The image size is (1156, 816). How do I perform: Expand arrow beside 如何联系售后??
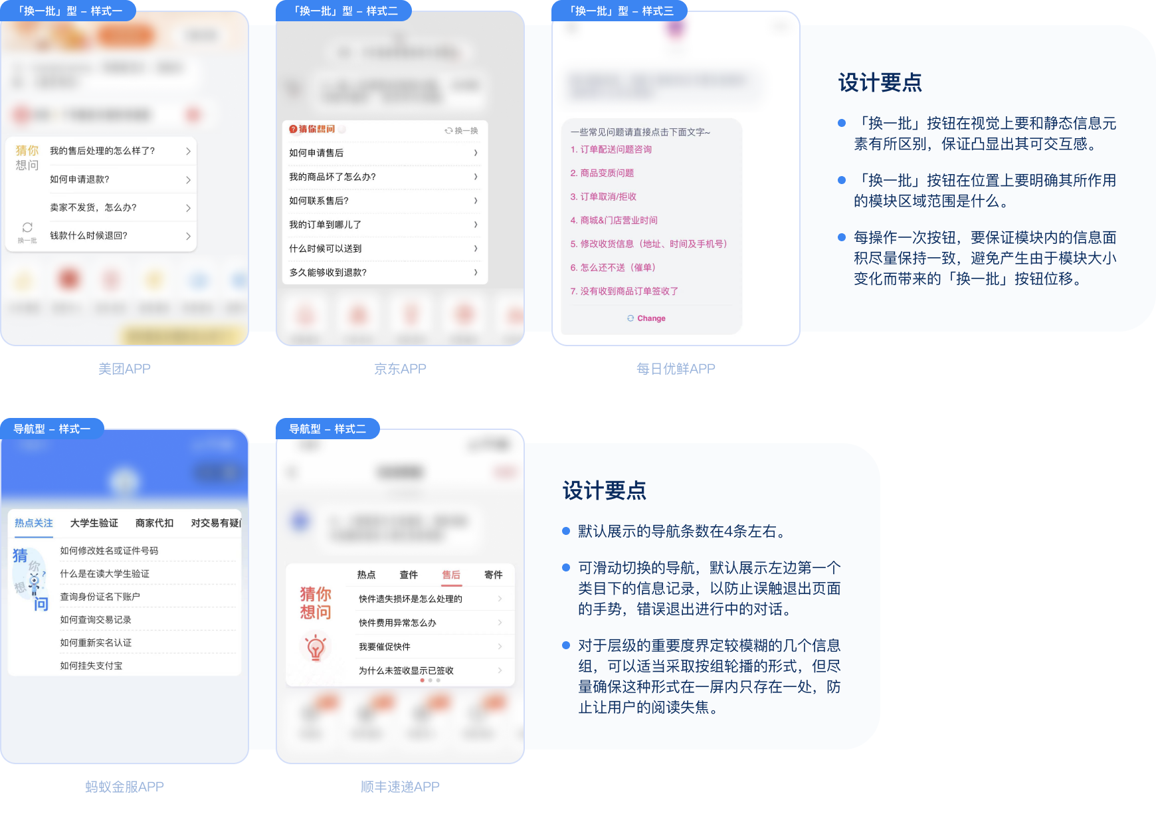pyautogui.click(x=476, y=201)
